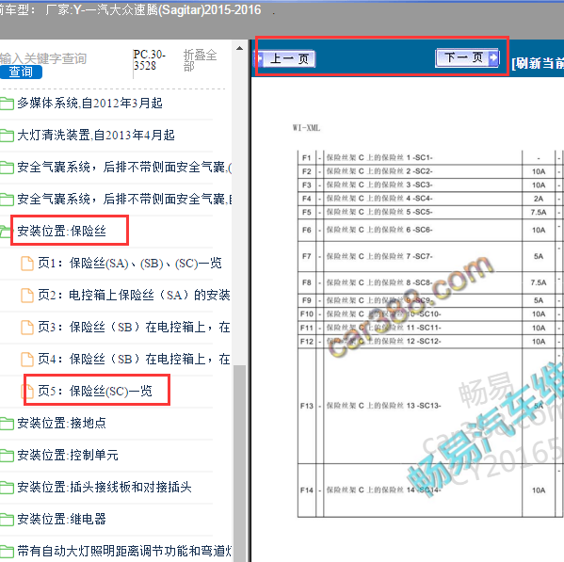Click the PC.30-3528 label
The width and height of the screenshot is (564, 562).
(x=150, y=60)
